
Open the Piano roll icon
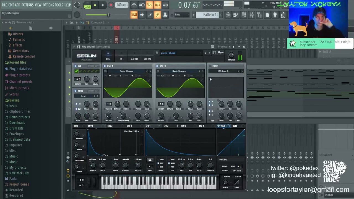point(236,15)
